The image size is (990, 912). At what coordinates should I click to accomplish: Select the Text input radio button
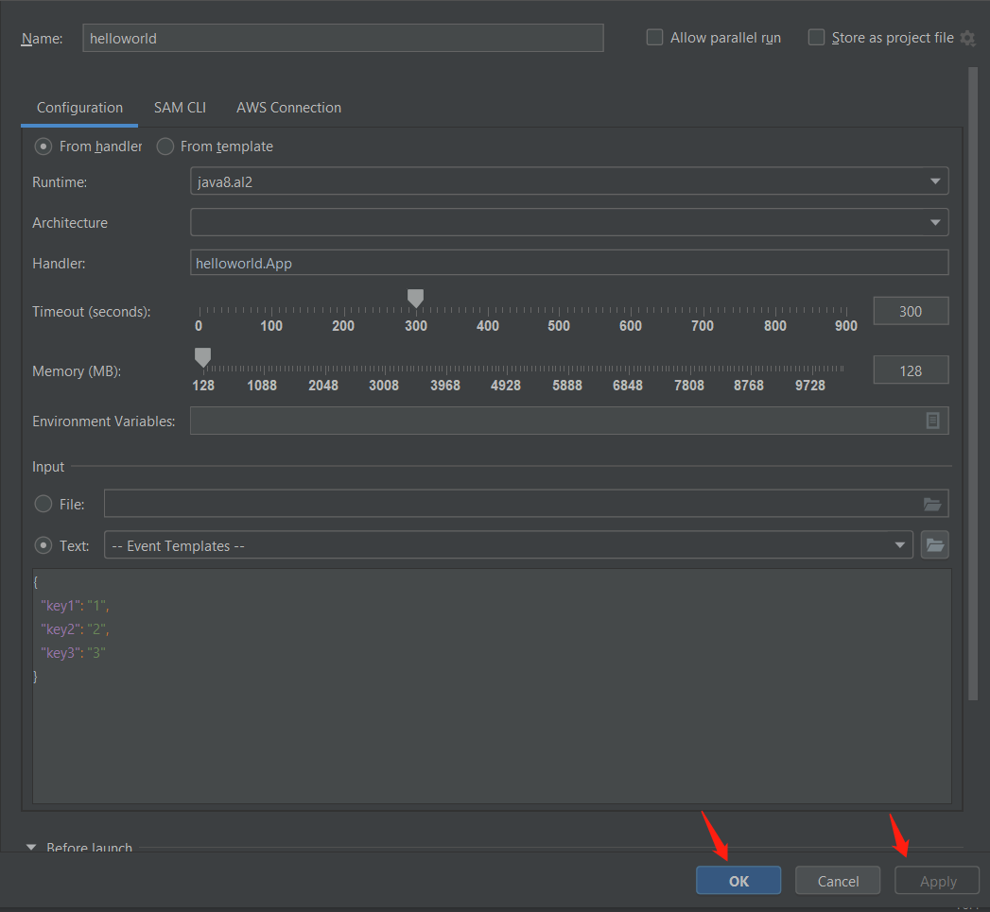43,545
